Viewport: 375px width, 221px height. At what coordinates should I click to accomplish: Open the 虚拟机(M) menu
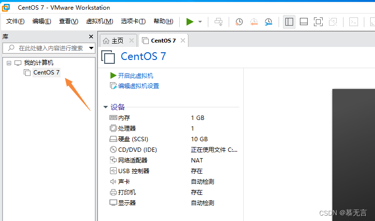[x=99, y=21]
